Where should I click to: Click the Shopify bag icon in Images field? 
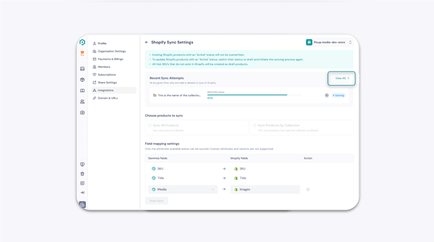236,190
